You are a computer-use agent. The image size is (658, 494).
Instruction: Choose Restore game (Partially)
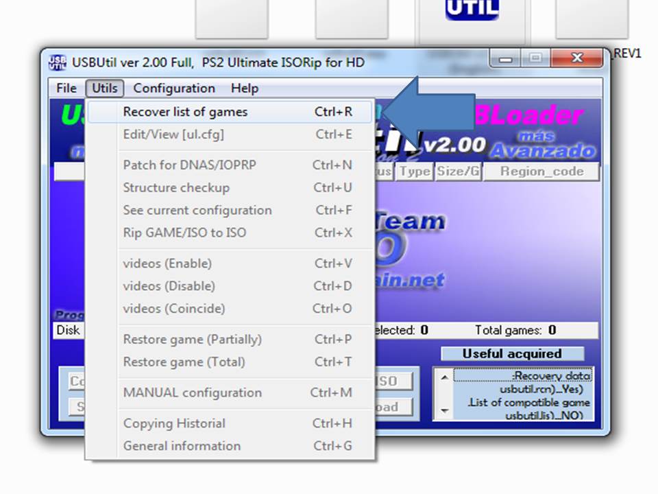[x=230, y=340]
